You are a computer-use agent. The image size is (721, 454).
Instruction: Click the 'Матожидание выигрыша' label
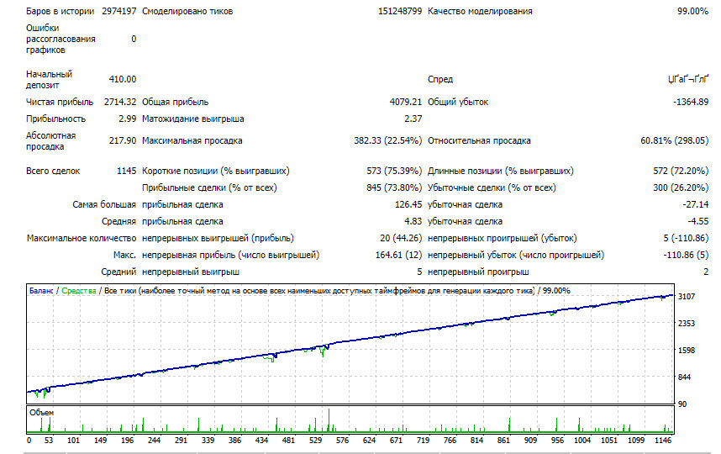193,119
